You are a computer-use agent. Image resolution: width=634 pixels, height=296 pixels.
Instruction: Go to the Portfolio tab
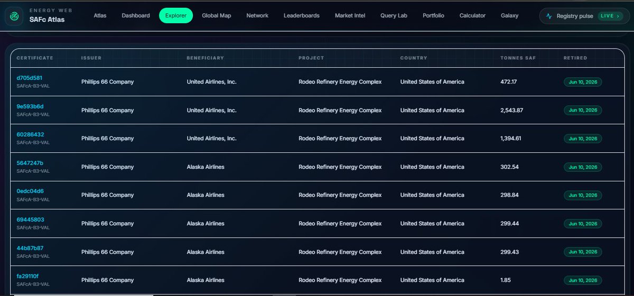tap(433, 16)
